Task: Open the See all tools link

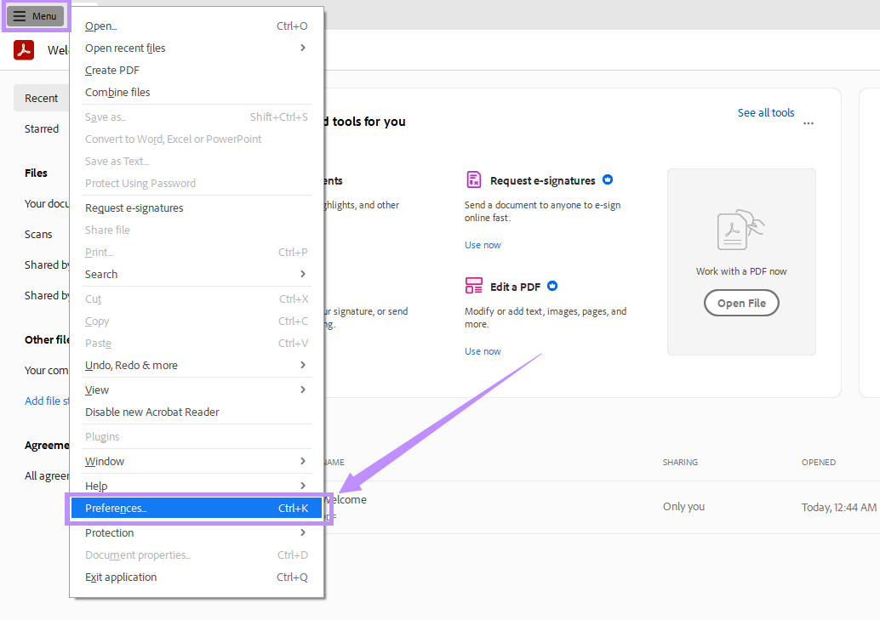Action: [x=765, y=112]
